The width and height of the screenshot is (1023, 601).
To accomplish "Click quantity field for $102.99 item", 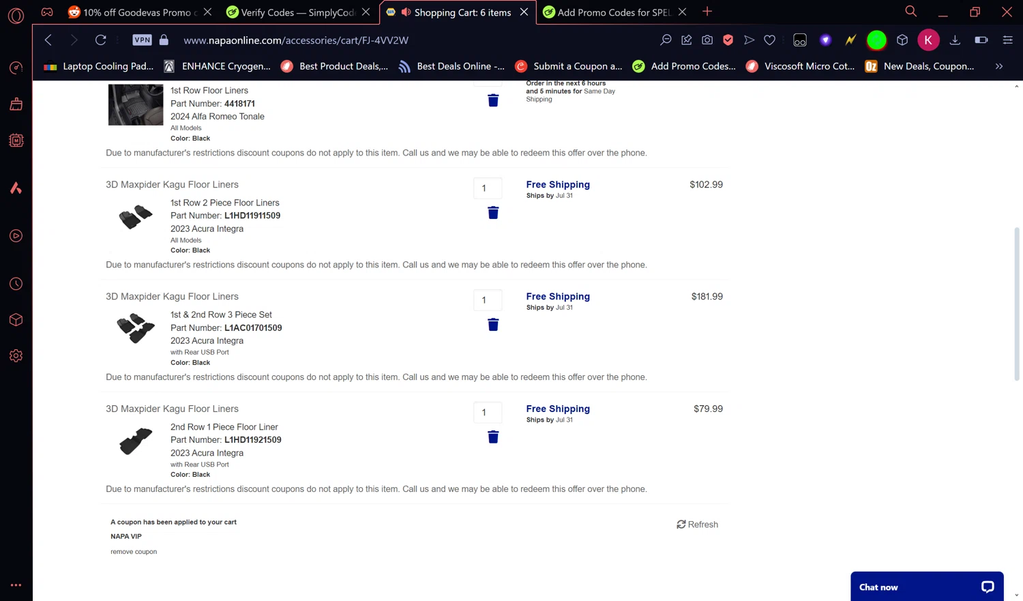I will coord(488,188).
